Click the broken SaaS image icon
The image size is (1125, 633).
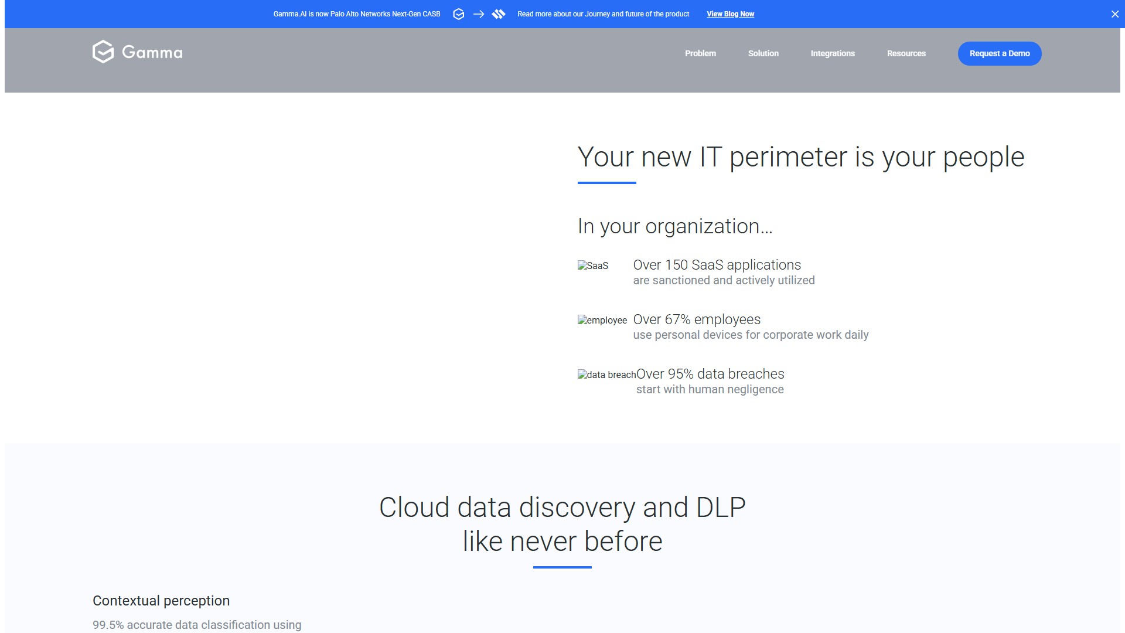[592, 266]
